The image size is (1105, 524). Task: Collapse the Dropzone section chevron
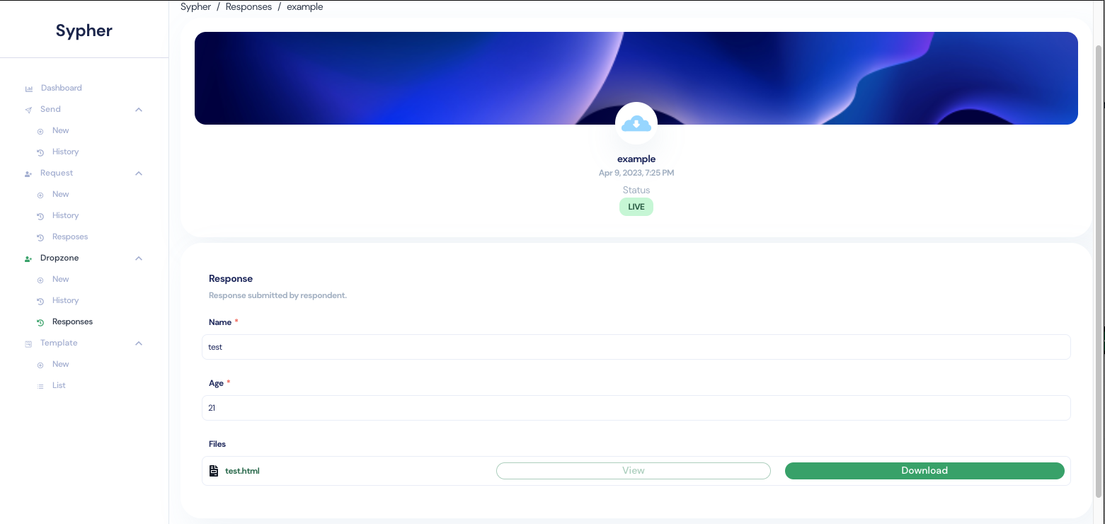(139, 258)
